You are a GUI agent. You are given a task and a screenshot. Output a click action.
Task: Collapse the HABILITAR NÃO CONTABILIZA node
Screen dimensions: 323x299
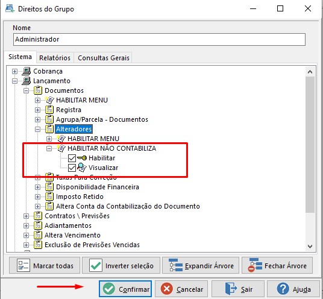49,148
